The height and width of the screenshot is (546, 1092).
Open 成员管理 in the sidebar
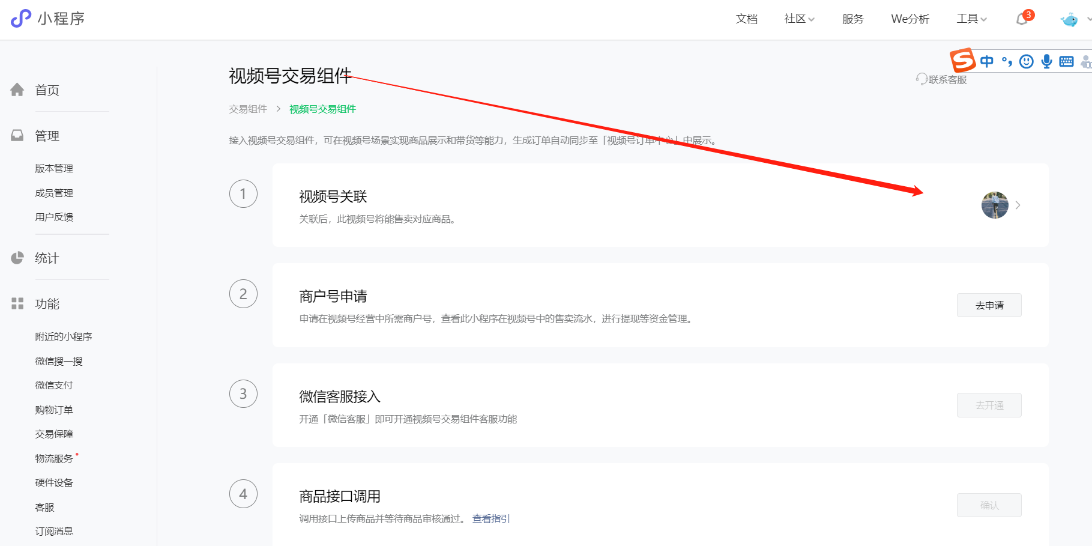(54, 193)
